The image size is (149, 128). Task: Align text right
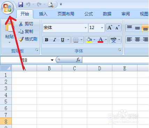(145, 40)
